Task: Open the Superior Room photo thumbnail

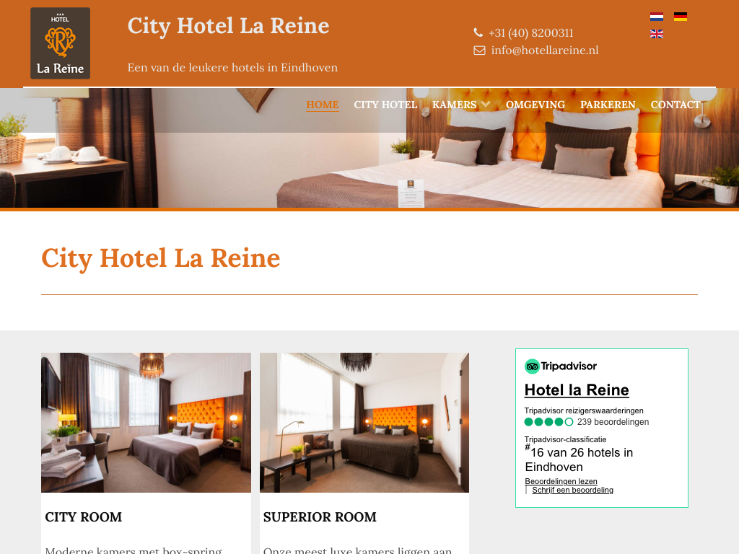Action: pyautogui.click(x=364, y=423)
